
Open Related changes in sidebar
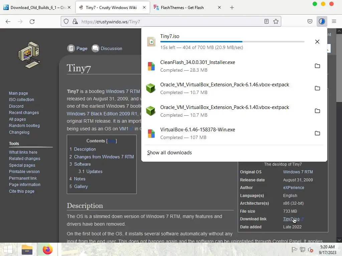click(x=24, y=158)
